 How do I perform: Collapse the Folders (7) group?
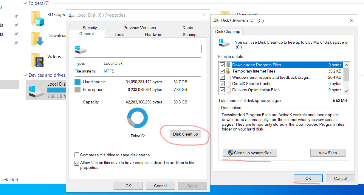[25, 3]
